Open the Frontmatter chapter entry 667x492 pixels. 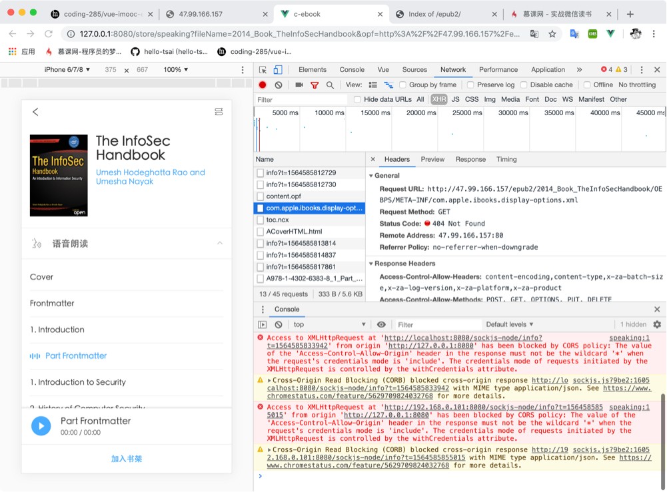click(52, 304)
